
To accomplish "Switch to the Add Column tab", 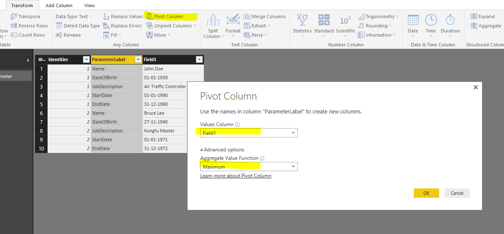I will [59, 5].
